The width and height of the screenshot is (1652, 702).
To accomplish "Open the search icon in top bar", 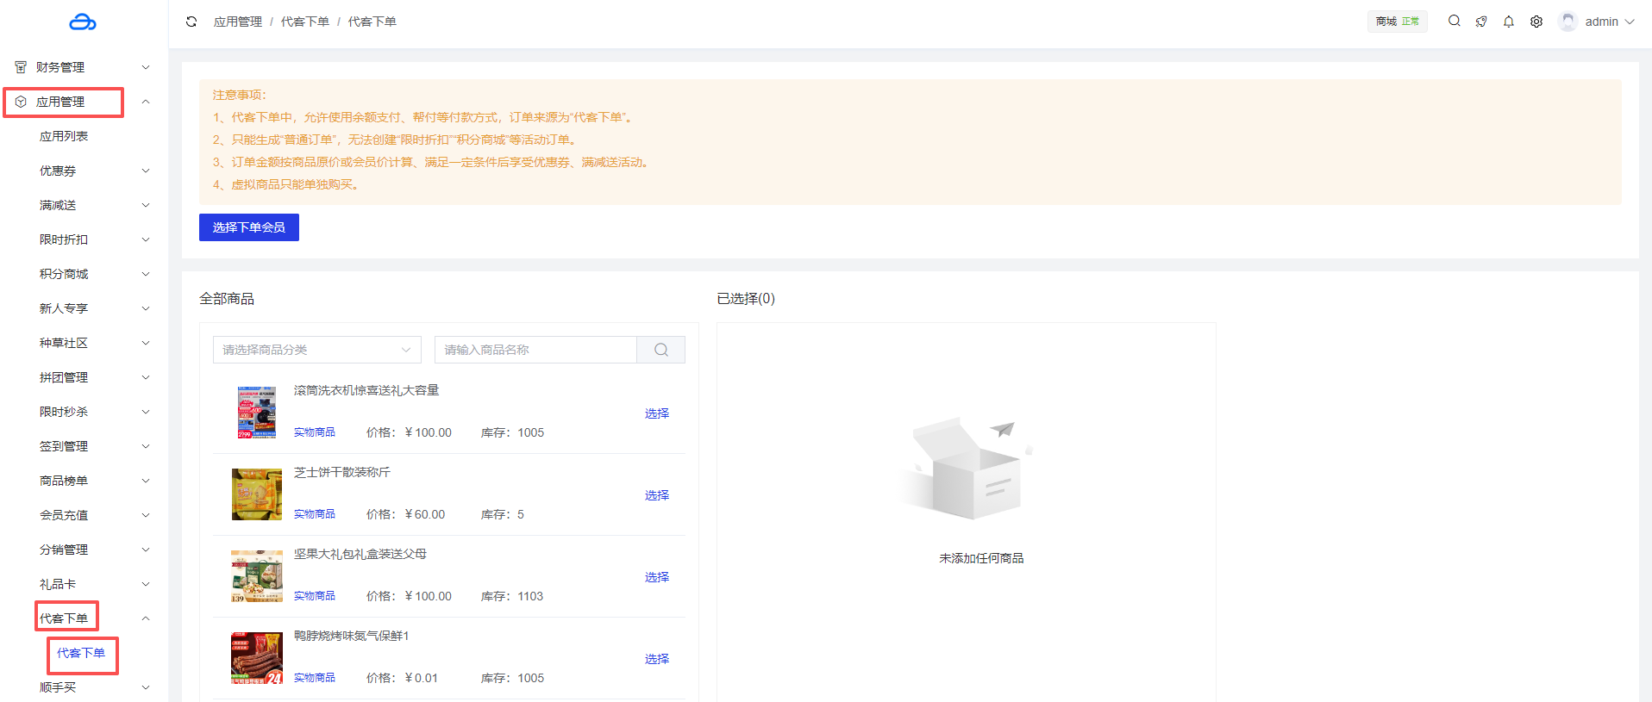I will (x=1454, y=22).
